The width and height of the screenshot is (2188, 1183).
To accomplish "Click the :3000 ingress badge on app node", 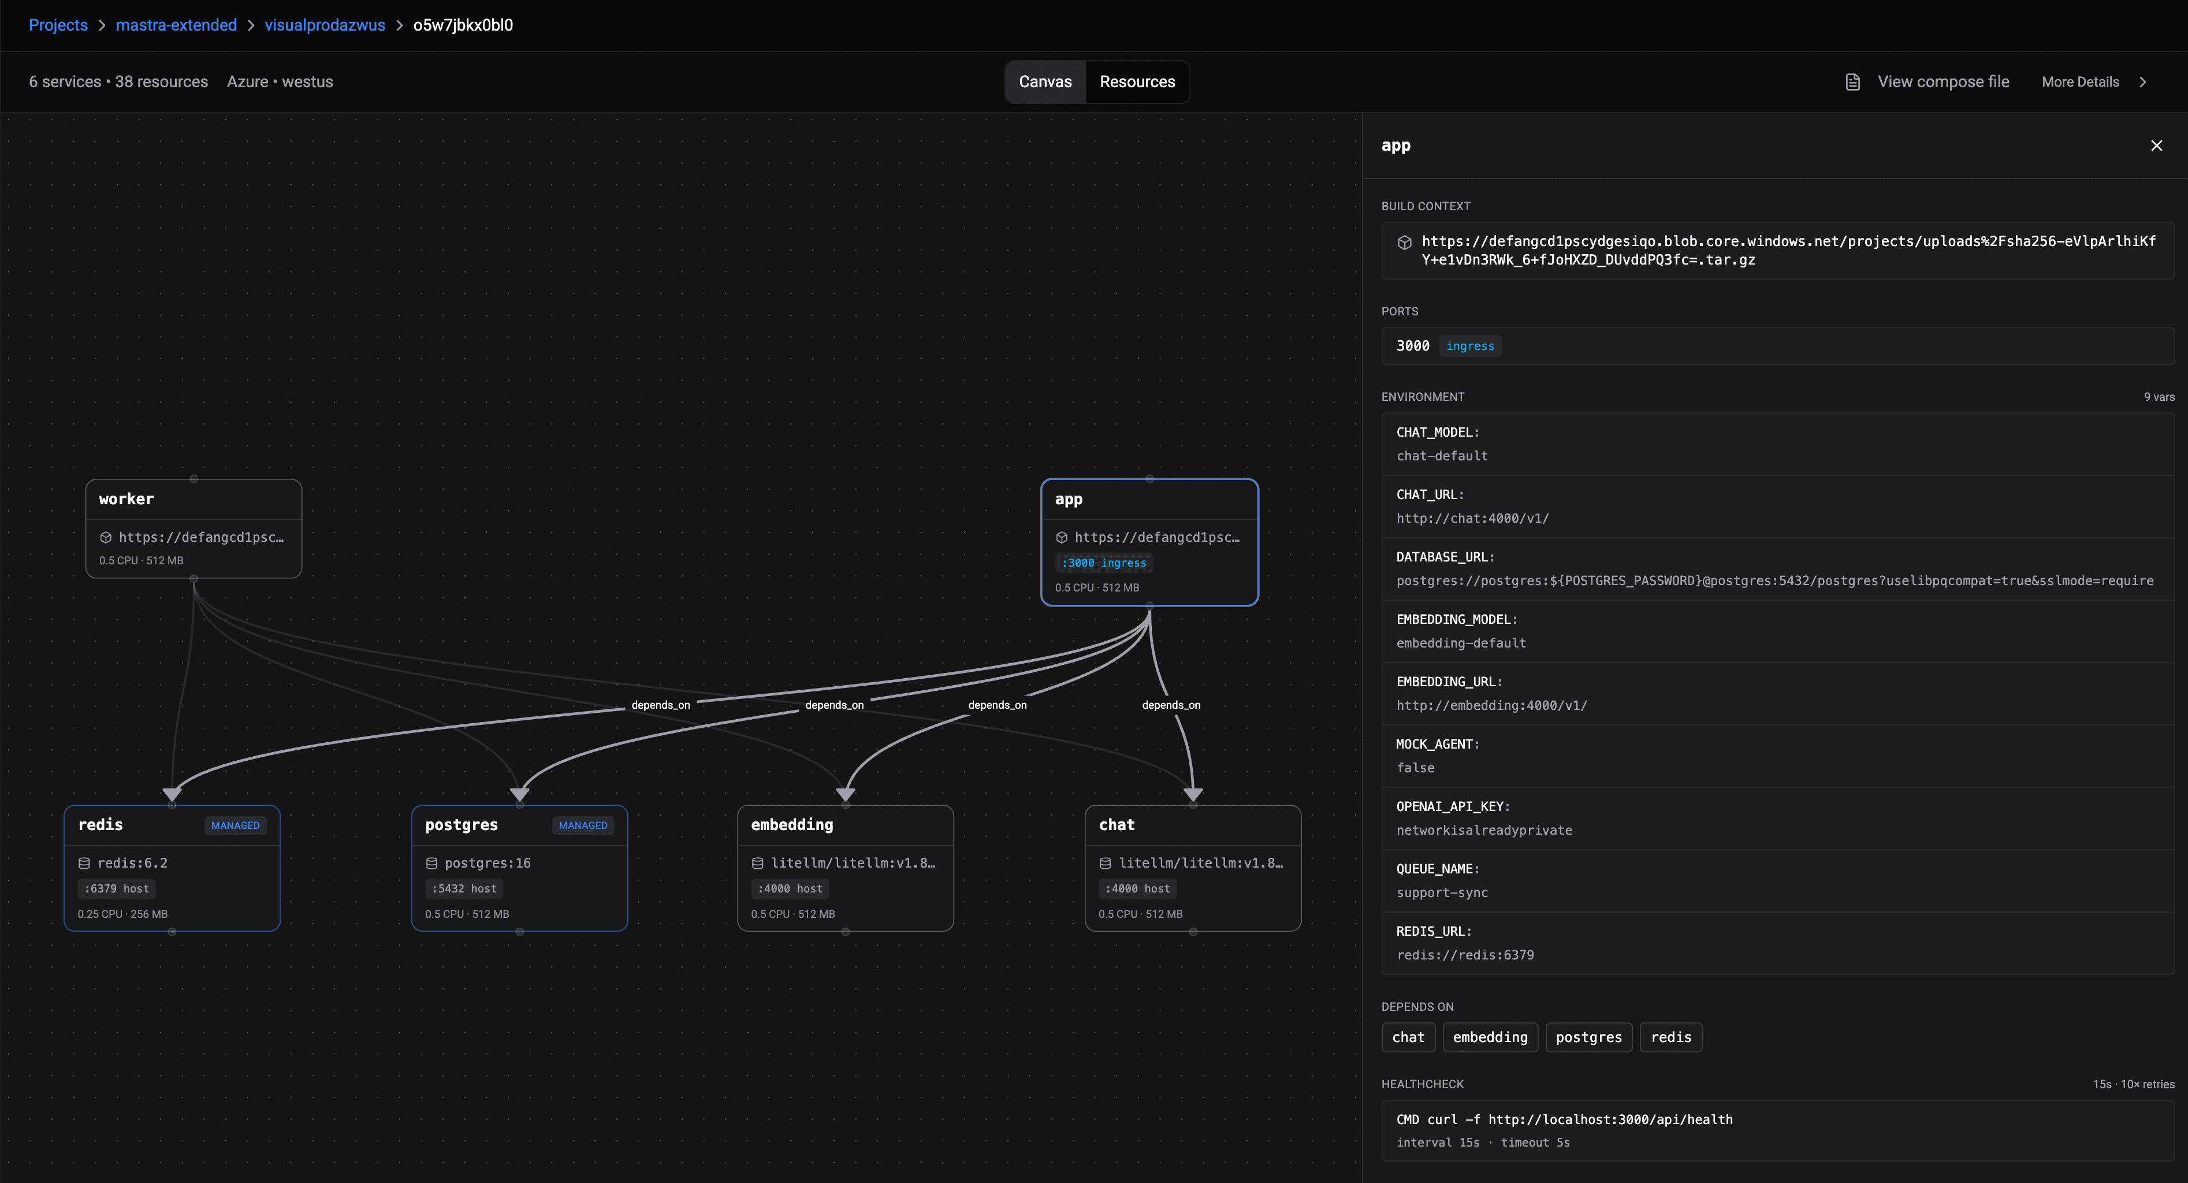I will pyautogui.click(x=1103, y=563).
